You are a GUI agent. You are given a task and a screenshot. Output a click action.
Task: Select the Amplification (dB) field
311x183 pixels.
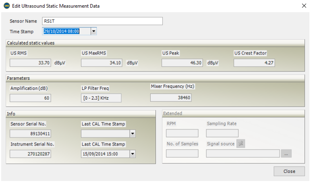pos(30,98)
